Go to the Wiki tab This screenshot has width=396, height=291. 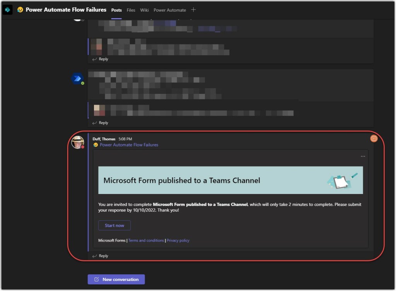pyautogui.click(x=144, y=10)
